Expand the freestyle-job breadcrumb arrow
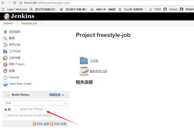194x138 pixels. coord(42,23)
